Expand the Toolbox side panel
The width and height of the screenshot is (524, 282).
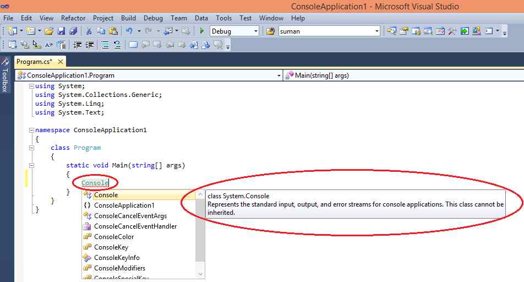[x=4, y=75]
